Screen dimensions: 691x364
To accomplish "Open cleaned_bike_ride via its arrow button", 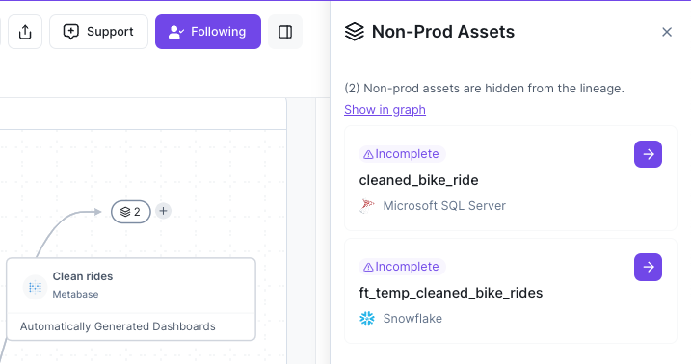I will point(648,154).
